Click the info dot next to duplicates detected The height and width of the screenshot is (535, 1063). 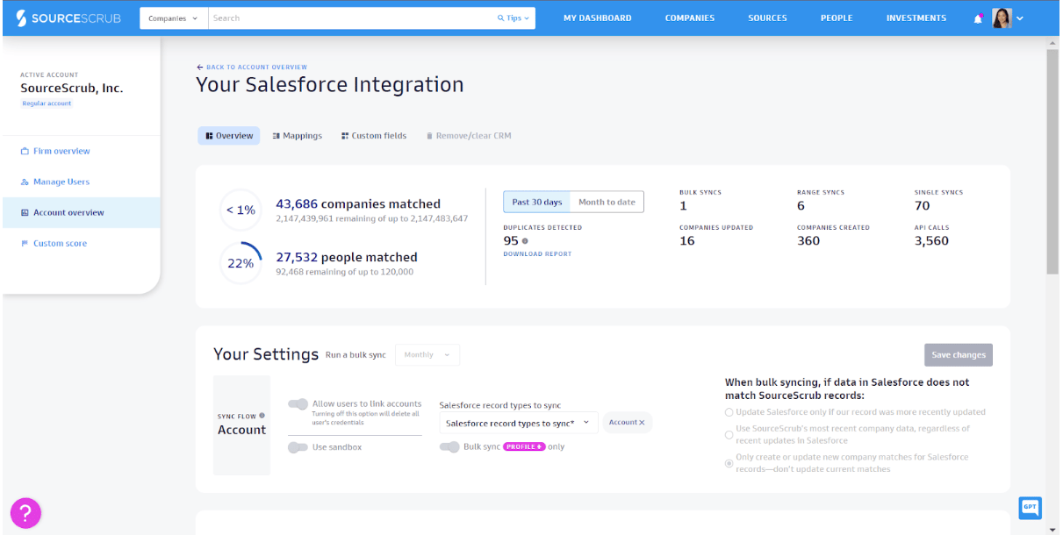pyautogui.click(x=525, y=241)
